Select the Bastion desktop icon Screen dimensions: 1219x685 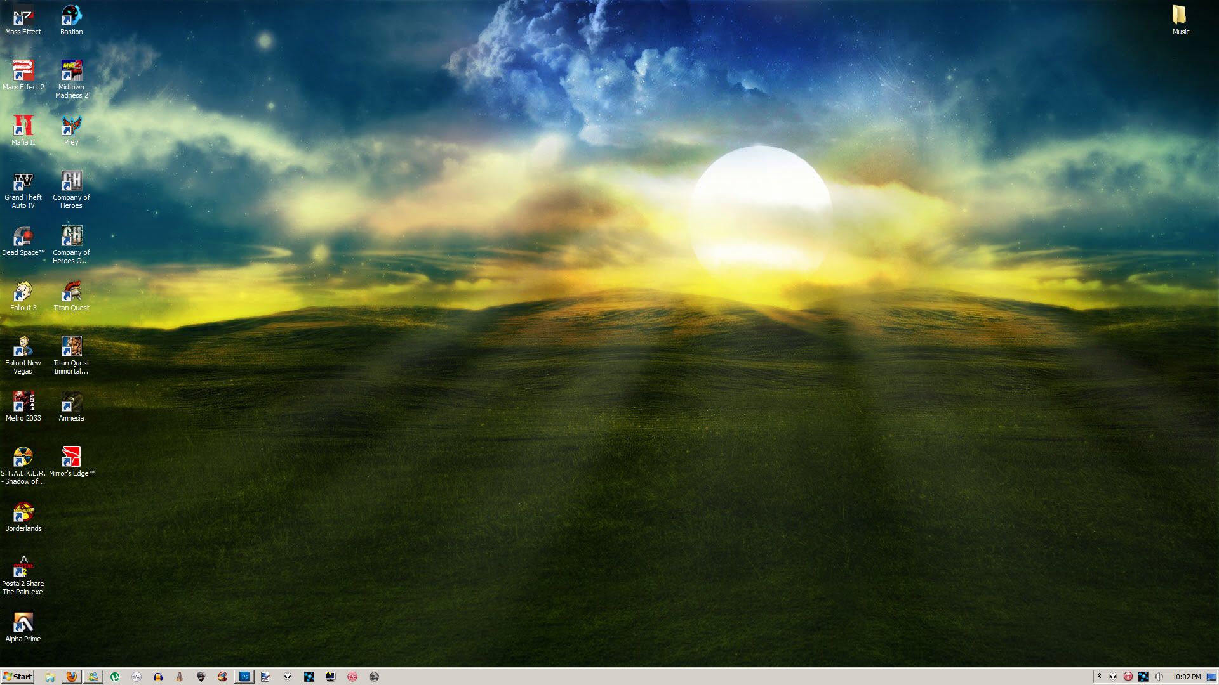pyautogui.click(x=71, y=16)
